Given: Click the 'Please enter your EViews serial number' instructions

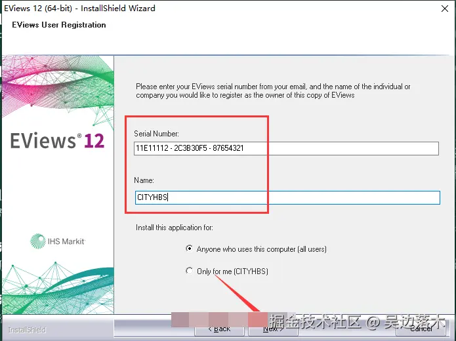Looking at the screenshot, I should (x=273, y=90).
